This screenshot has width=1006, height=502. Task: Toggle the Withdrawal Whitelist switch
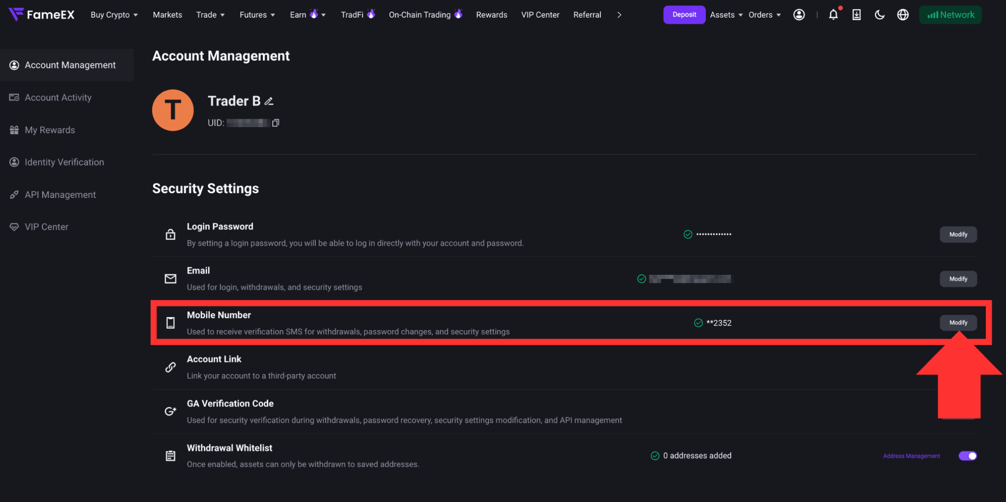point(968,456)
